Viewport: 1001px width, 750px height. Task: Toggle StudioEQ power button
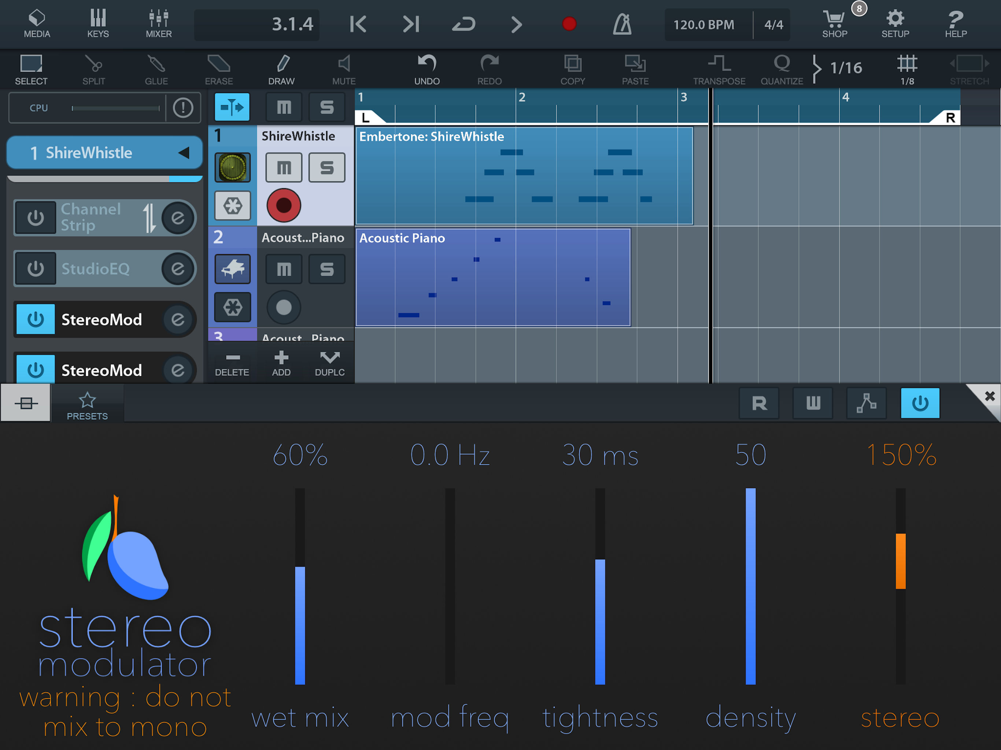click(36, 269)
